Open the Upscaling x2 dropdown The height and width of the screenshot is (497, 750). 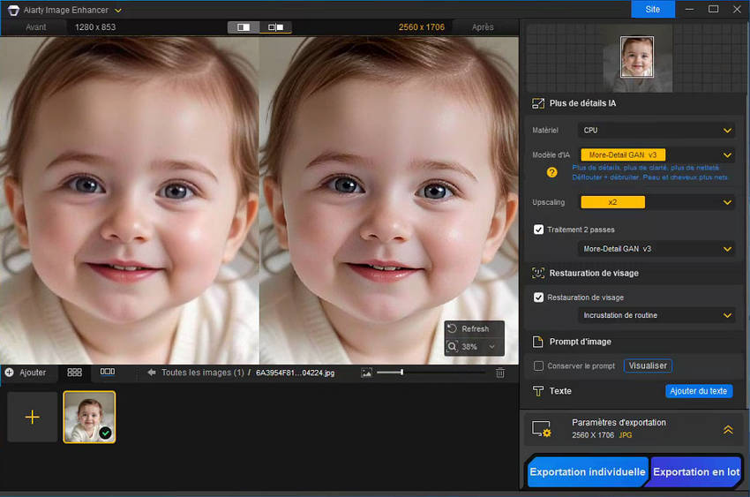[656, 202]
